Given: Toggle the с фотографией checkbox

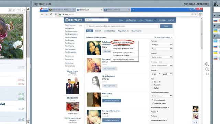Looking at the screenshot, I should tap(152, 100).
